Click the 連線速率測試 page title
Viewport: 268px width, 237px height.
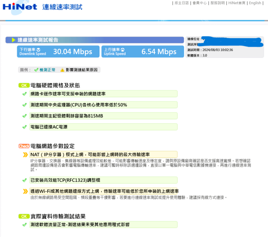point(62,7)
